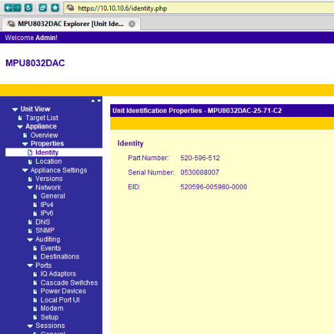Screen dimensions: 334x334
Task: Click the Identity document icon
Action: pyautogui.click(x=30, y=152)
